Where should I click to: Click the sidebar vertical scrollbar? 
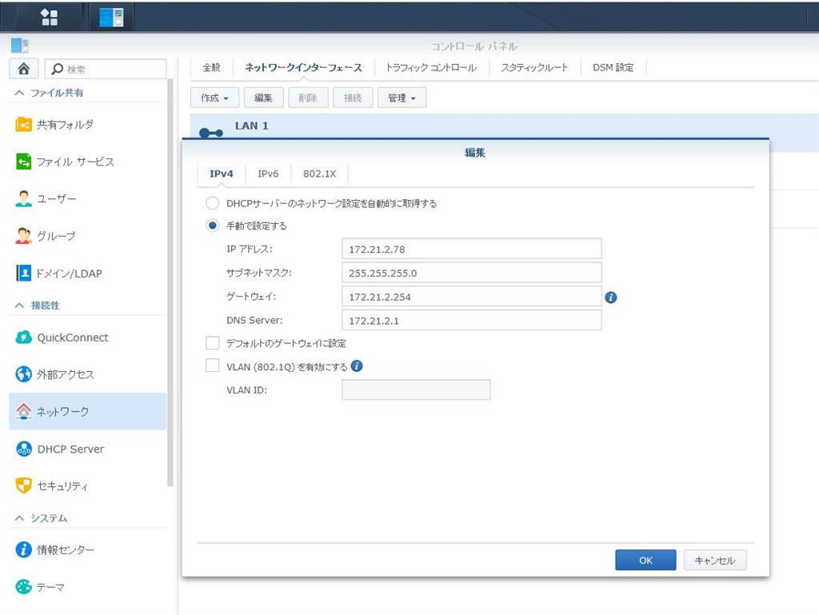click(170, 282)
